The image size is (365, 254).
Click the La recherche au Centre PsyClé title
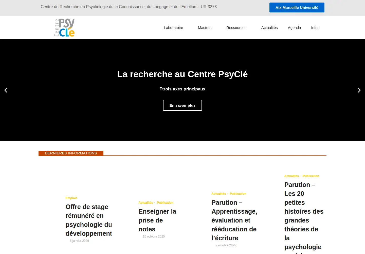[182, 74]
